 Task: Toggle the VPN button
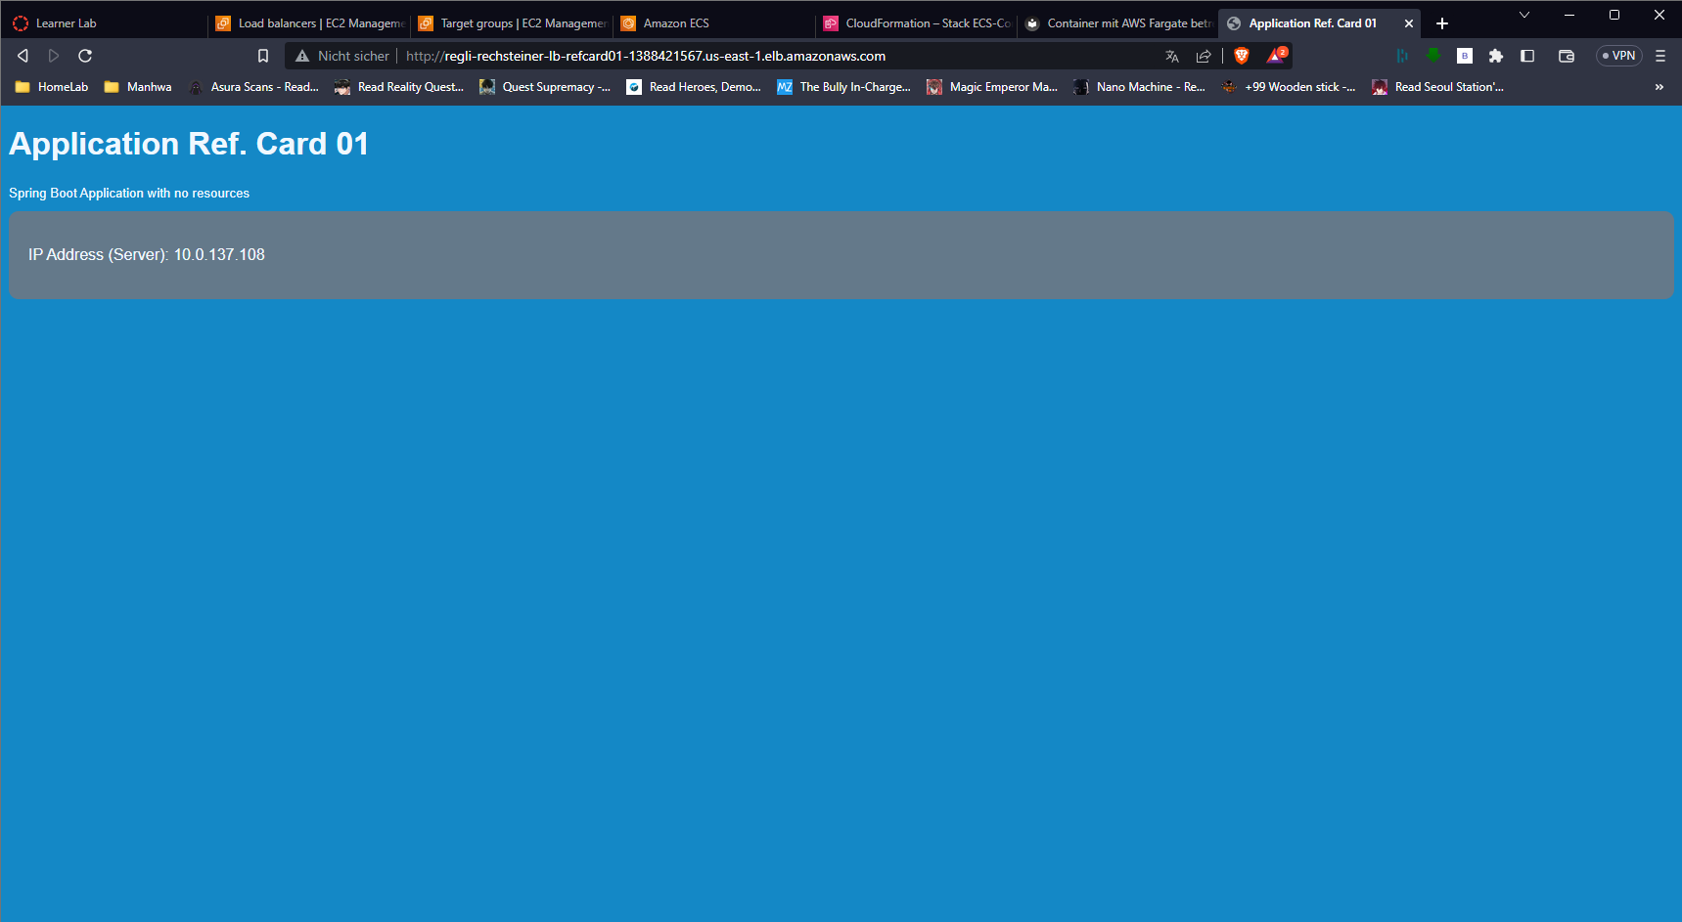(x=1618, y=56)
